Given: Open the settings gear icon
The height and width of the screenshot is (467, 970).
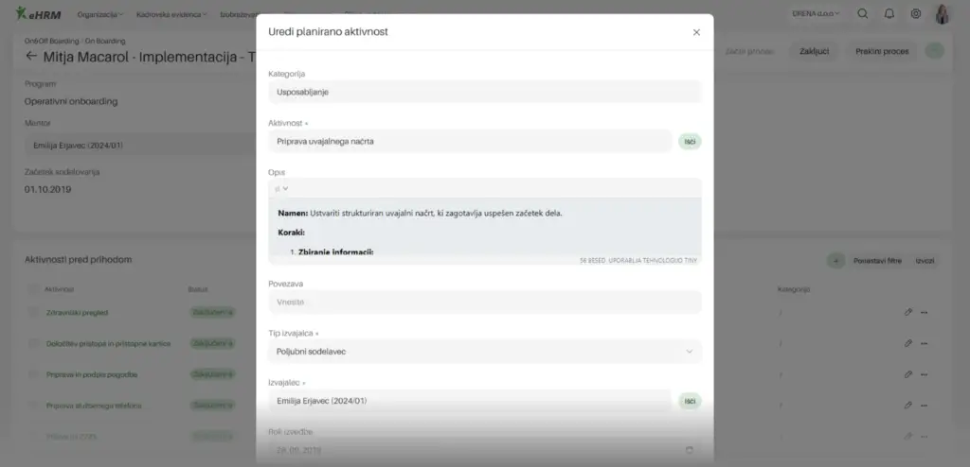Looking at the screenshot, I should click(916, 14).
